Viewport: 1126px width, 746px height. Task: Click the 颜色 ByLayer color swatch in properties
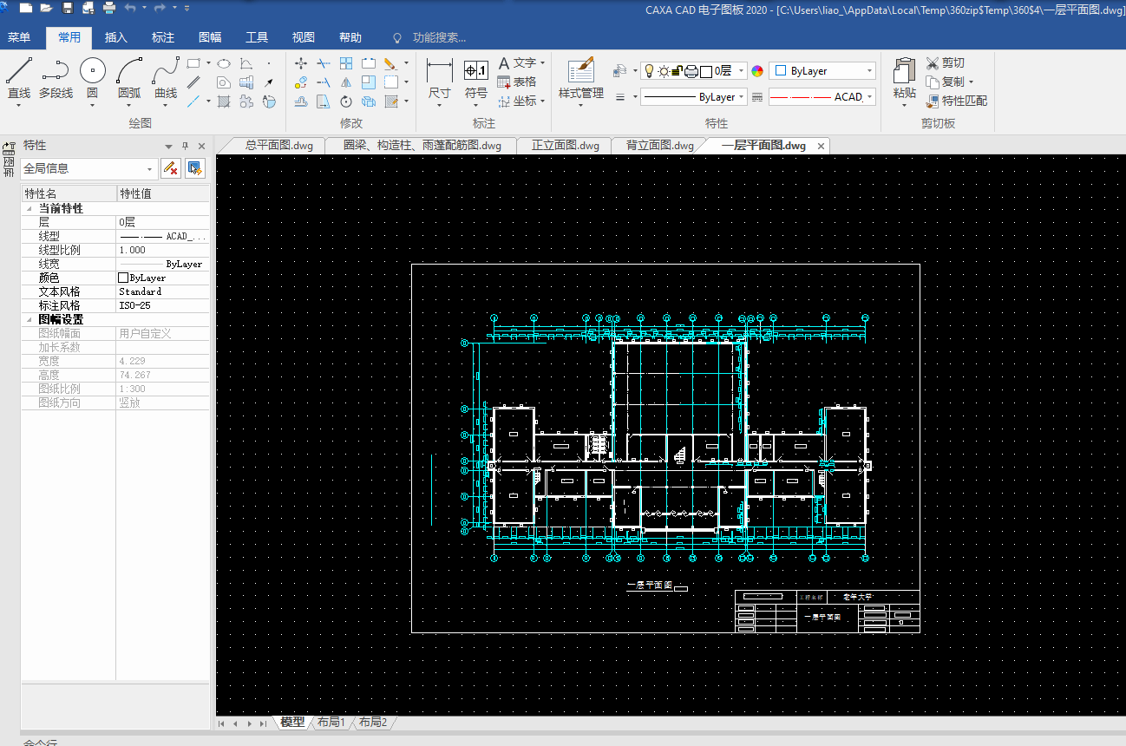pos(123,278)
